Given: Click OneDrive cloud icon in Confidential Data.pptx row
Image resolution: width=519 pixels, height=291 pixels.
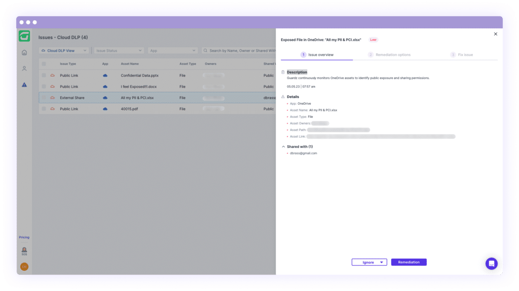Looking at the screenshot, I should 105,75.
